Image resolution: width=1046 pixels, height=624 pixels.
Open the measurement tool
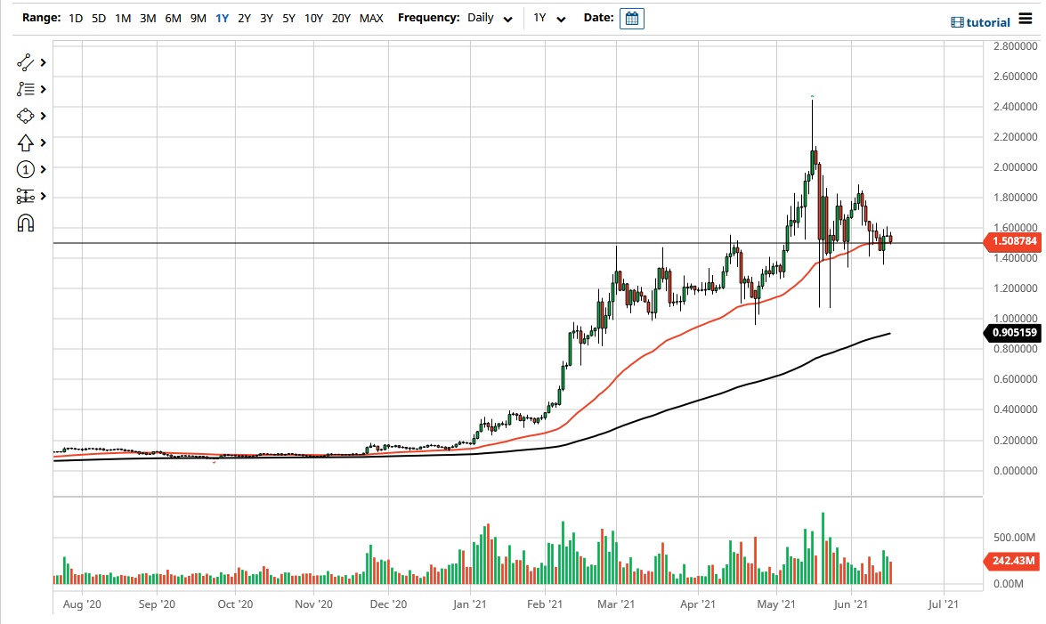click(24, 196)
